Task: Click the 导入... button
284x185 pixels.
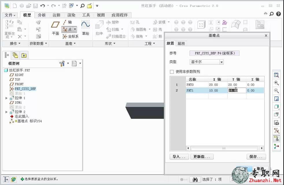Action: click(x=179, y=157)
